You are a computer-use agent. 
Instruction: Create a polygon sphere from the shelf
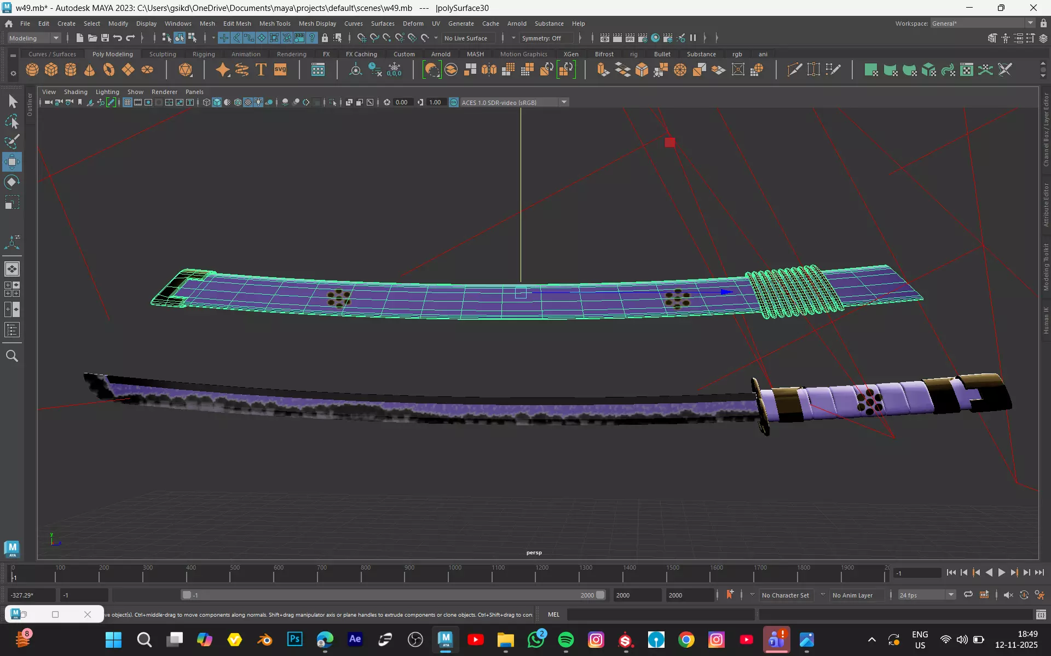(x=32, y=70)
